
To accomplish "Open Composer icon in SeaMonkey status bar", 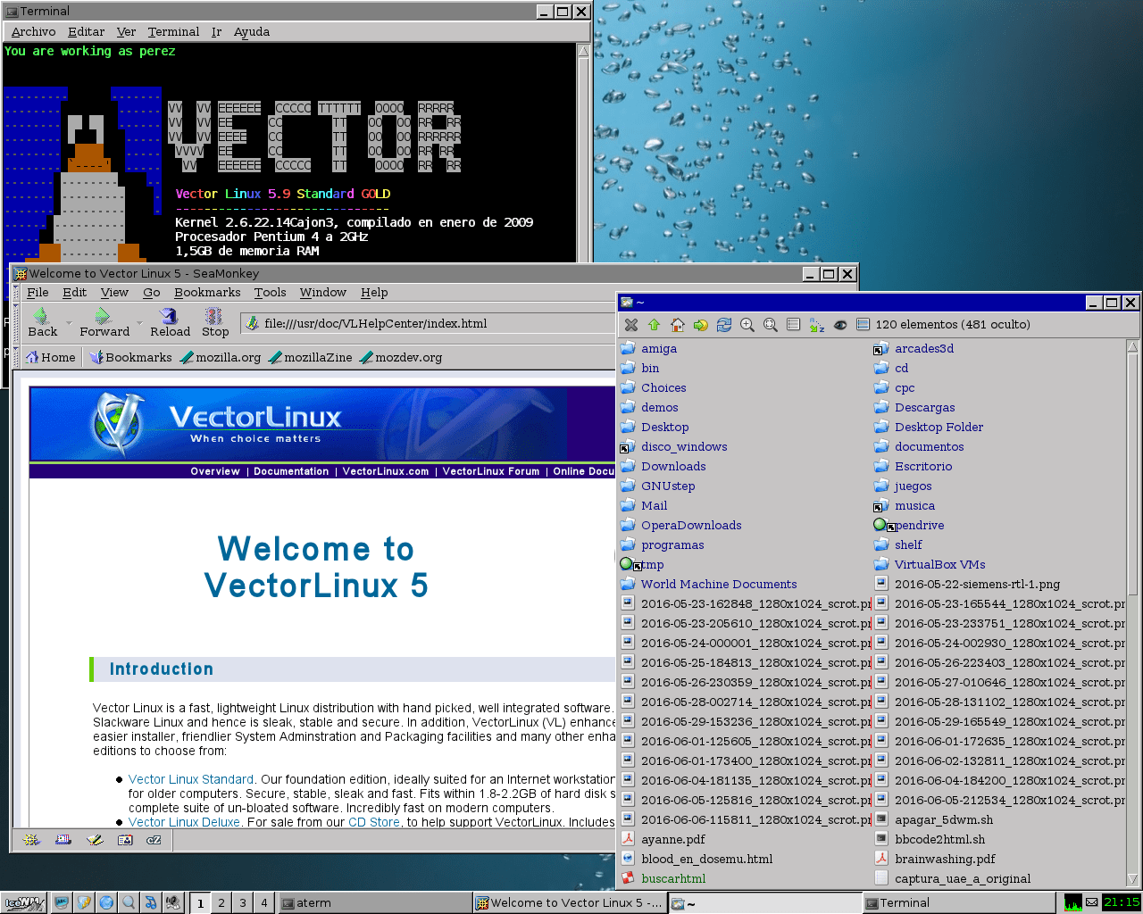I will 95,840.
